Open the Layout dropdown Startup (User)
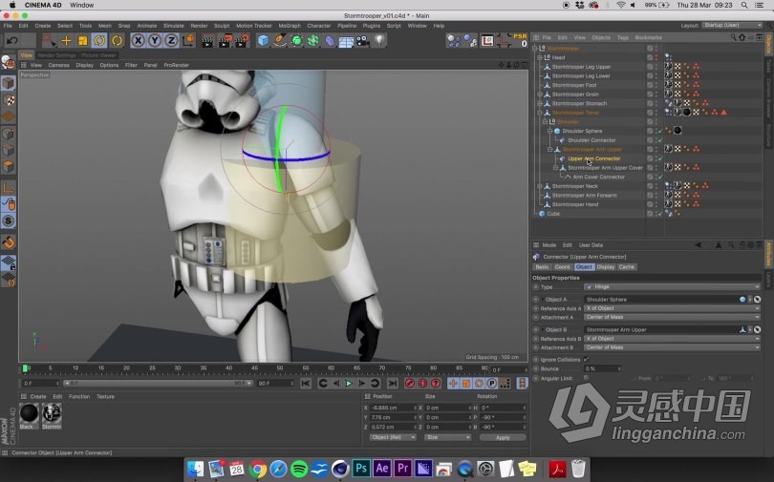Screen dimensions: 774x482 click(733, 25)
